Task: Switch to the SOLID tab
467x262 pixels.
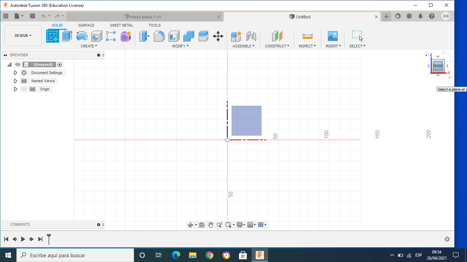Action: (57, 25)
